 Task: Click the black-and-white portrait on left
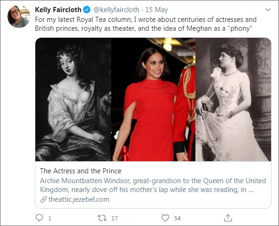point(73,99)
